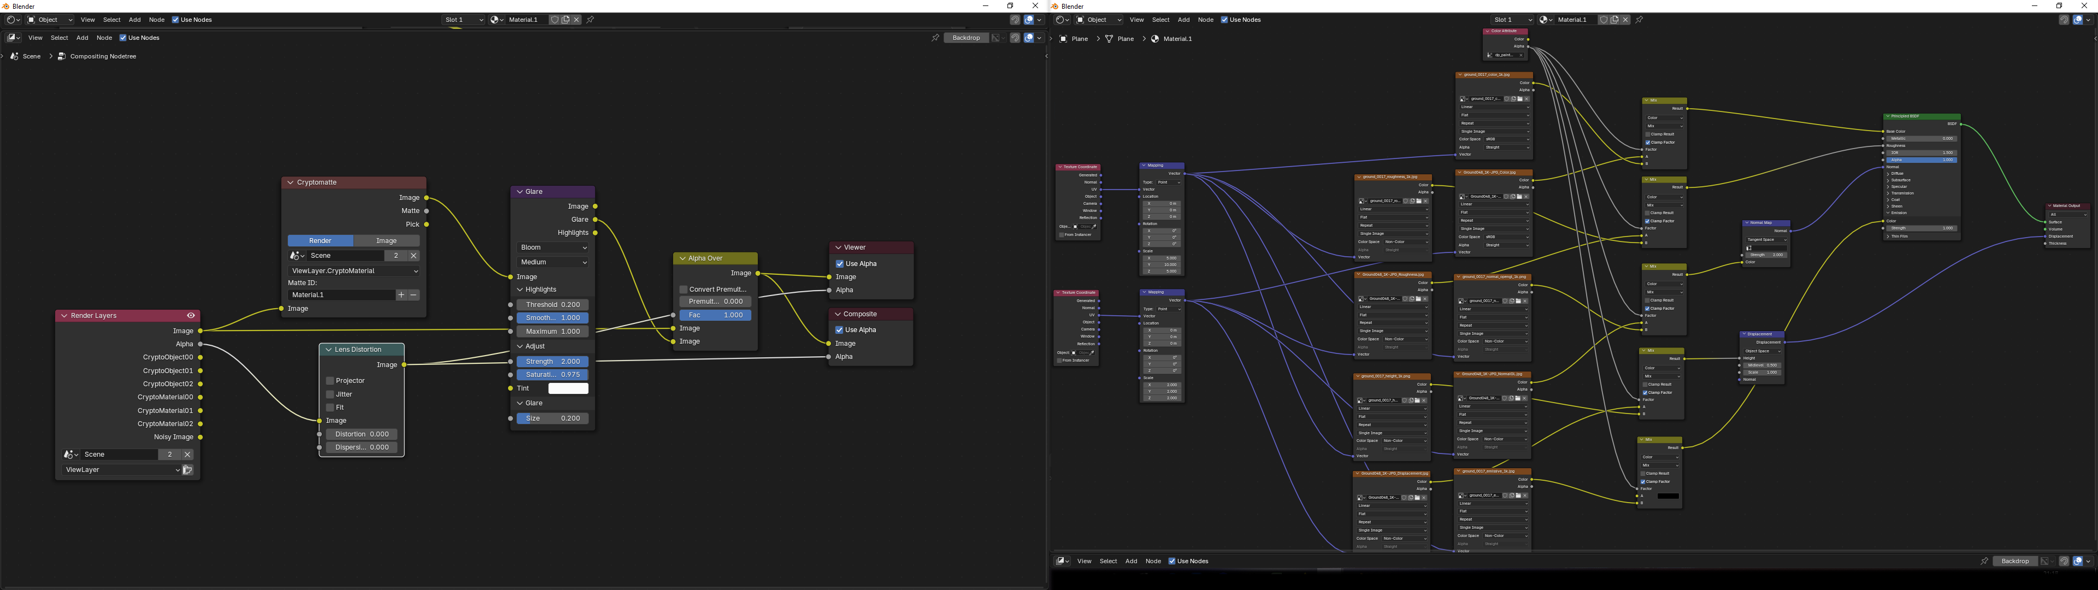
Task: Toggle the Render Layers node preview eye icon
Action: [x=191, y=315]
